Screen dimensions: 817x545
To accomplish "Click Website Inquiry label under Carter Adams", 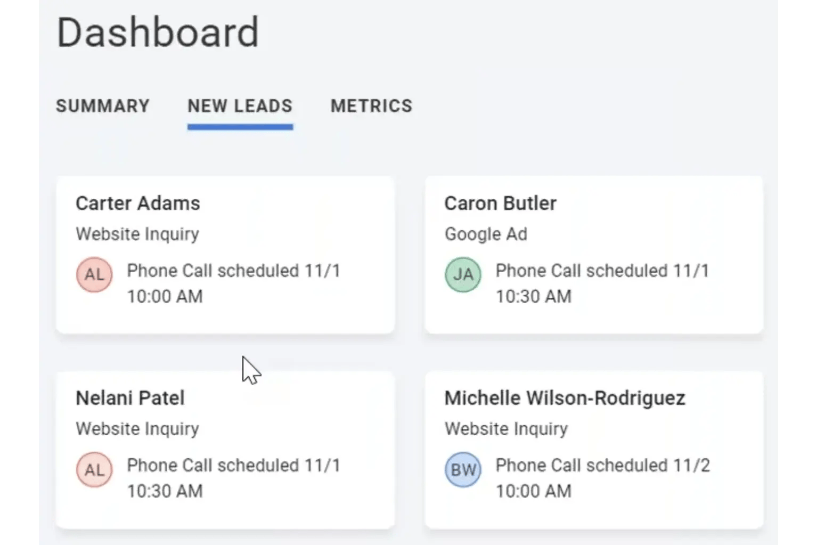I will [137, 234].
